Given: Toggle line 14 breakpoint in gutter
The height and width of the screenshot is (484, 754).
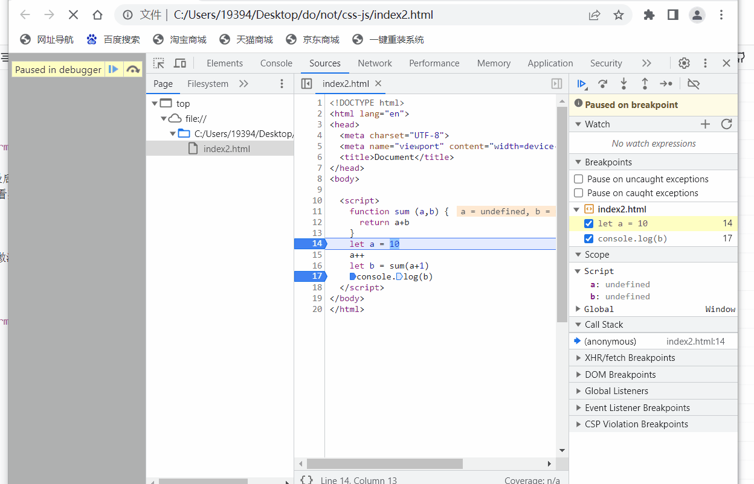Looking at the screenshot, I should (x=310, y=244).
